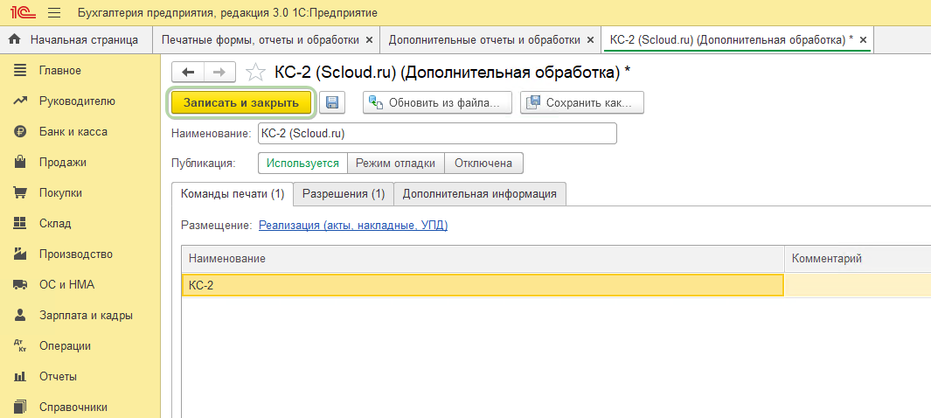
Task: Click the Покупки cart icon
Action: (x=20, y=193)
